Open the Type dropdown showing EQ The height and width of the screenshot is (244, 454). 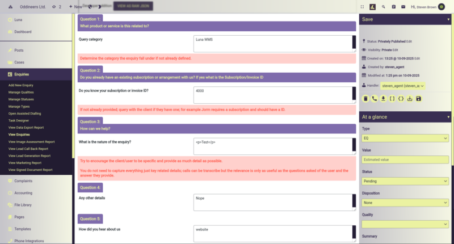point(405,138)
